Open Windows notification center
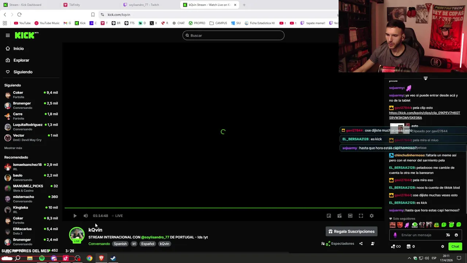467x263 pixels. 459,258
